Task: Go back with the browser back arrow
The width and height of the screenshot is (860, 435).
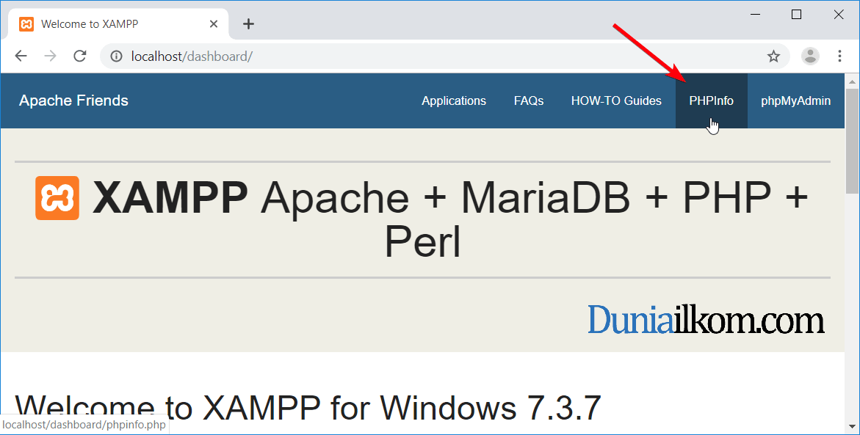Action: [x=21, y=56]
